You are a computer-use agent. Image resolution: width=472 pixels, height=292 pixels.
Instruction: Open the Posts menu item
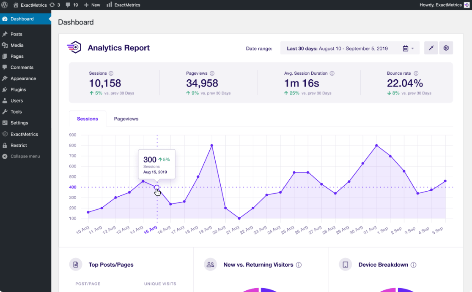[x=25, y=34]
